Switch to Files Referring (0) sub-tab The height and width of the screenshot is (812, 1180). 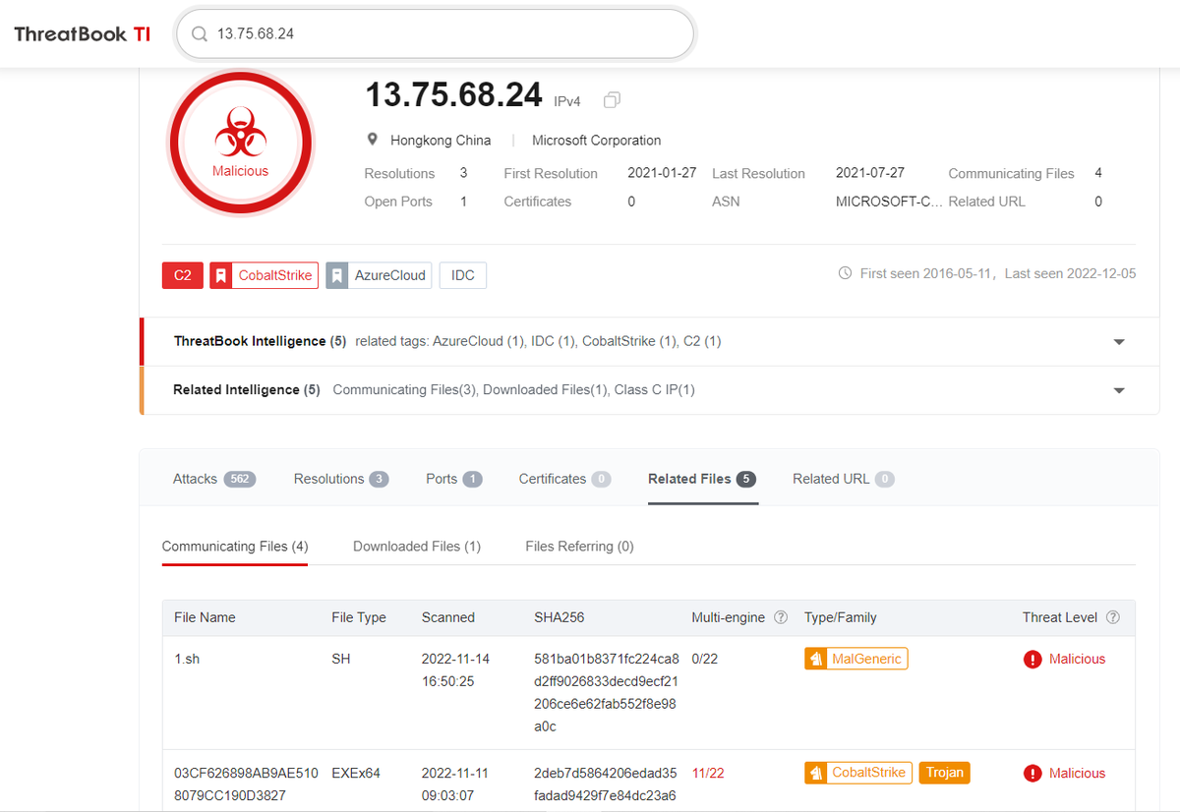[579, 546]
